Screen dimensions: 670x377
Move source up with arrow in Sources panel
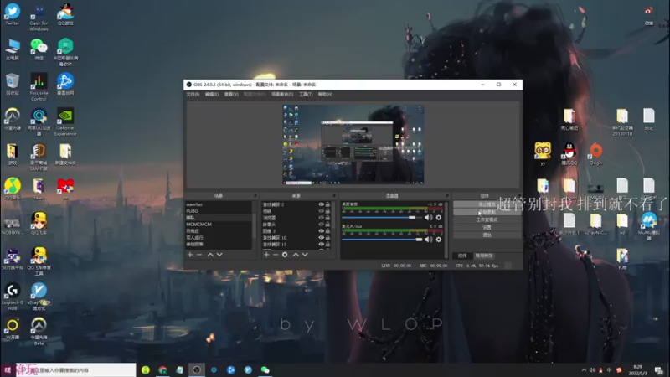296,255
